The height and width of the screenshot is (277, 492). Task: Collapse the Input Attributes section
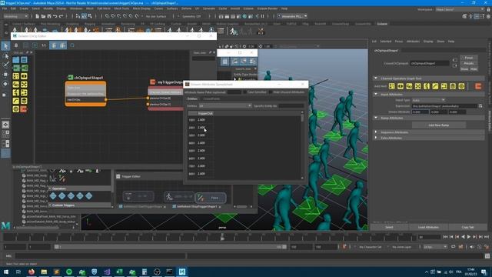[x=376, y=94]
